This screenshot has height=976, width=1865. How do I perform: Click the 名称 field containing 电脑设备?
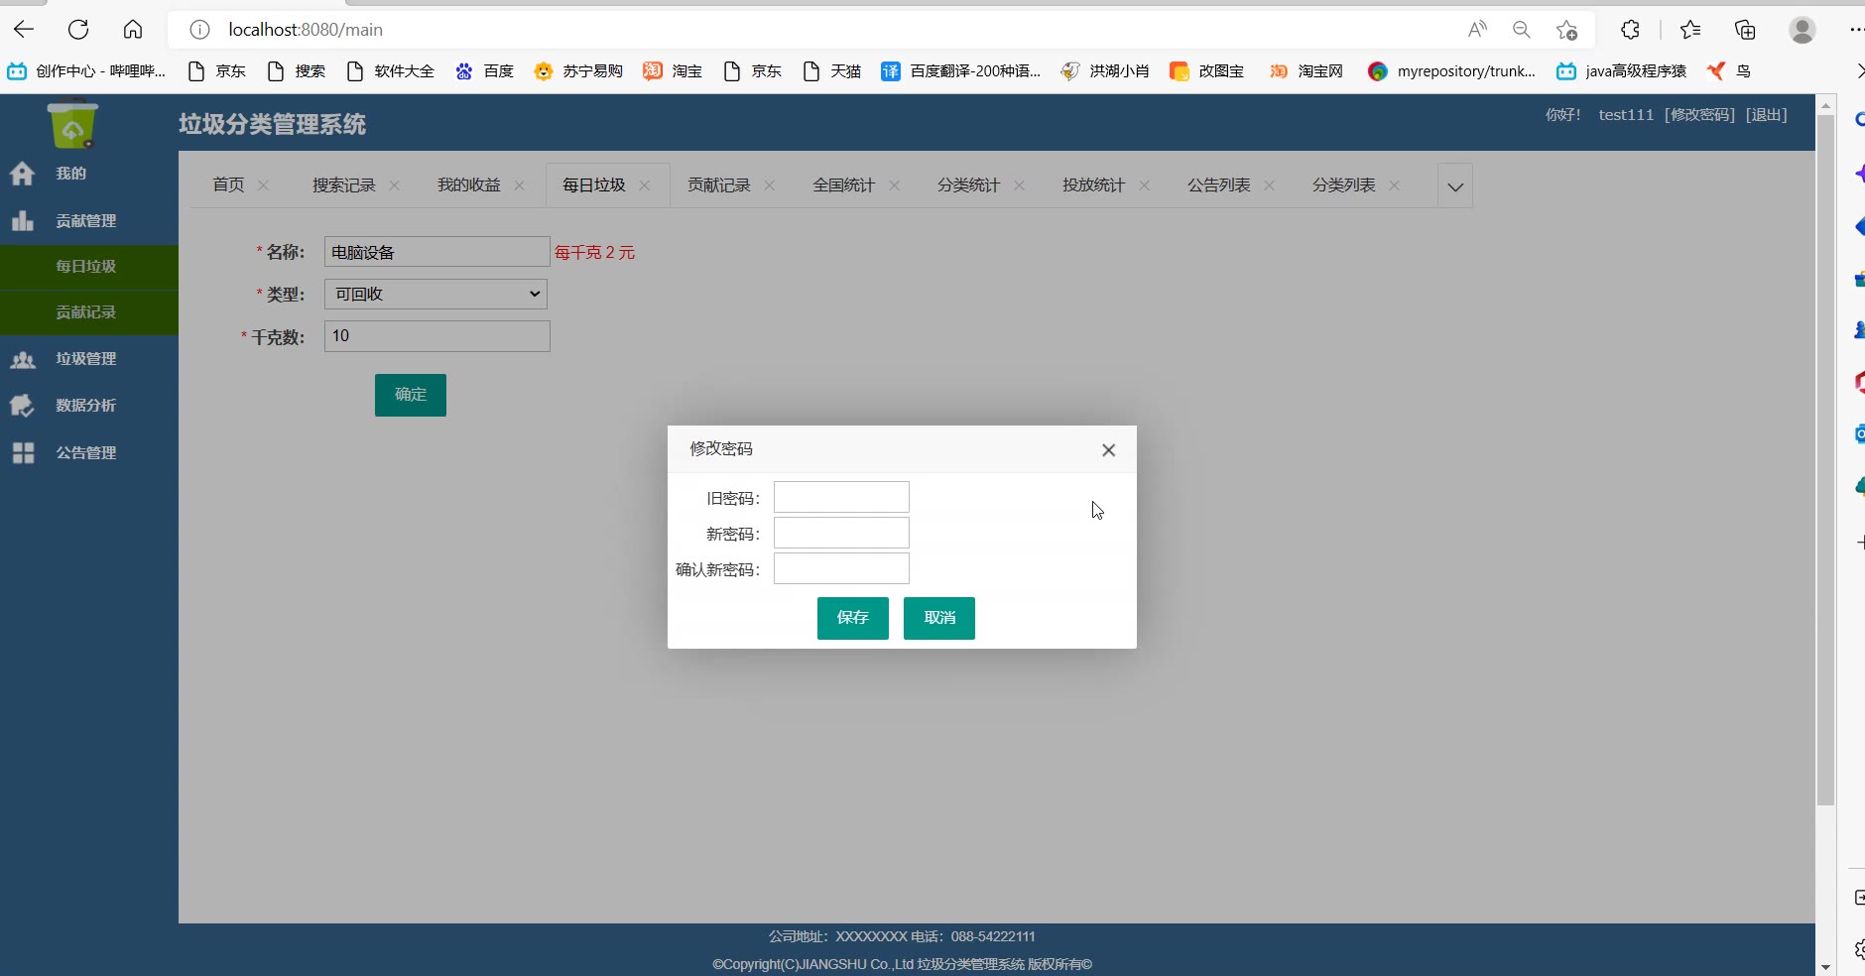(x=437, y=252)
